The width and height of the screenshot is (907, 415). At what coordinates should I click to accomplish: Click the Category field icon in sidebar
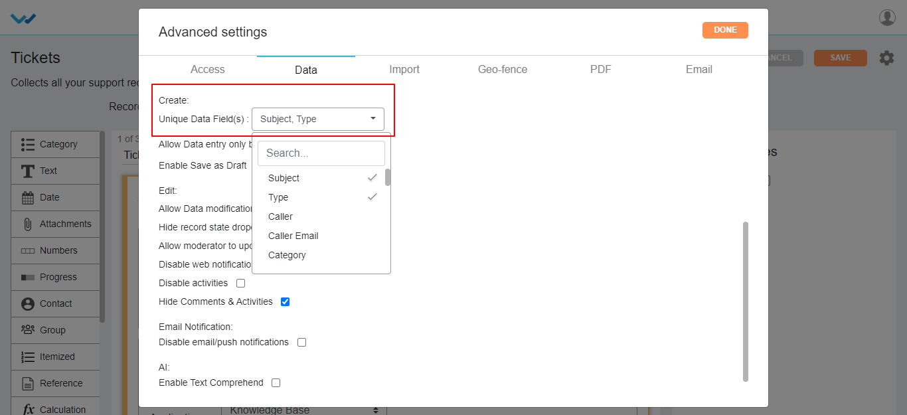pos(28,144)
